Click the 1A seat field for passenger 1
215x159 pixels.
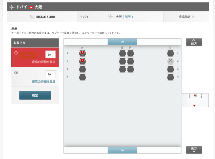[50, 54]
